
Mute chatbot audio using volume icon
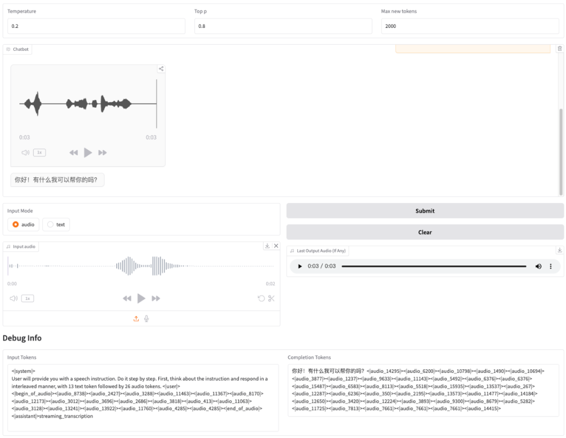tap(25, 153)
